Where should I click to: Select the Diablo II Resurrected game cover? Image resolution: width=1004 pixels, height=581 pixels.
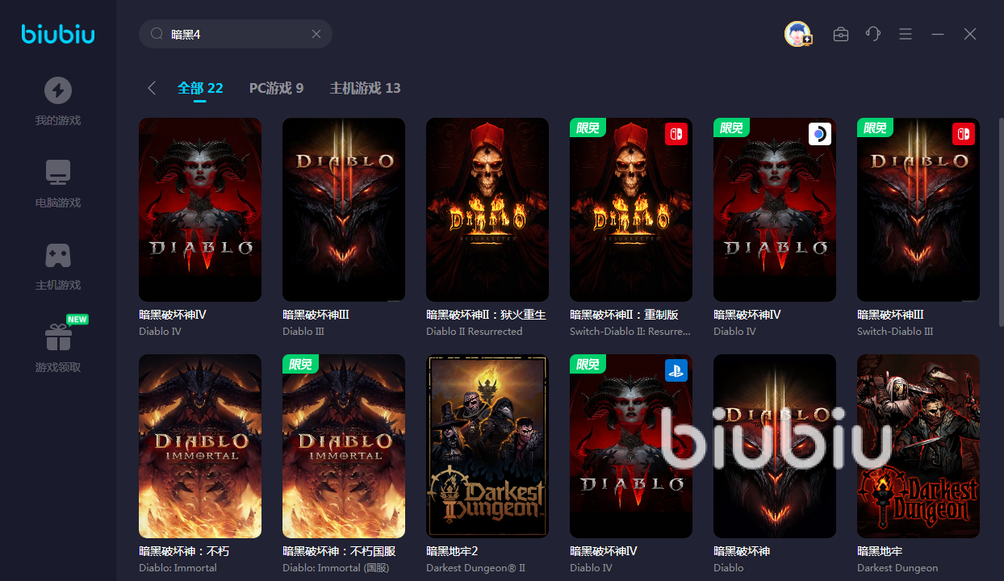[487, 210]
